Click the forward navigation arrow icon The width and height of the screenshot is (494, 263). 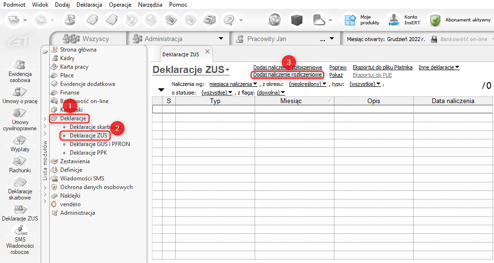click(41, 20)
